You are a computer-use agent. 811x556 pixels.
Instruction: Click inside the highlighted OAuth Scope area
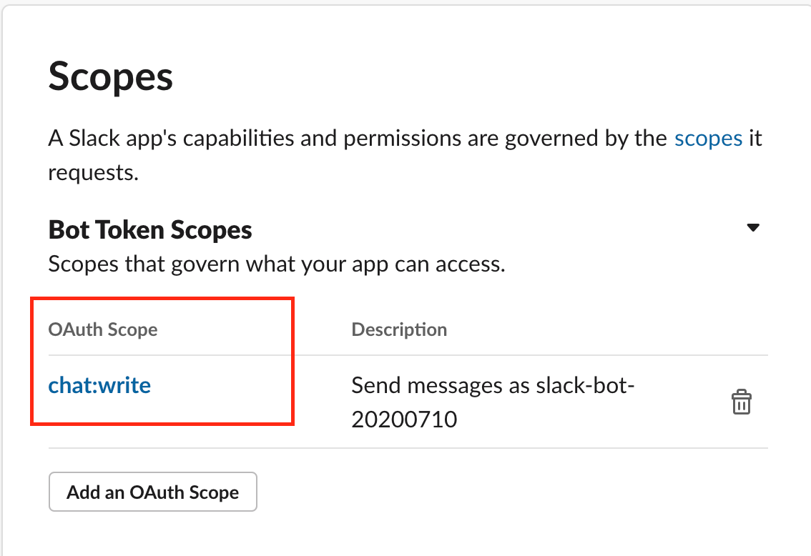click(x=162, y=360)
